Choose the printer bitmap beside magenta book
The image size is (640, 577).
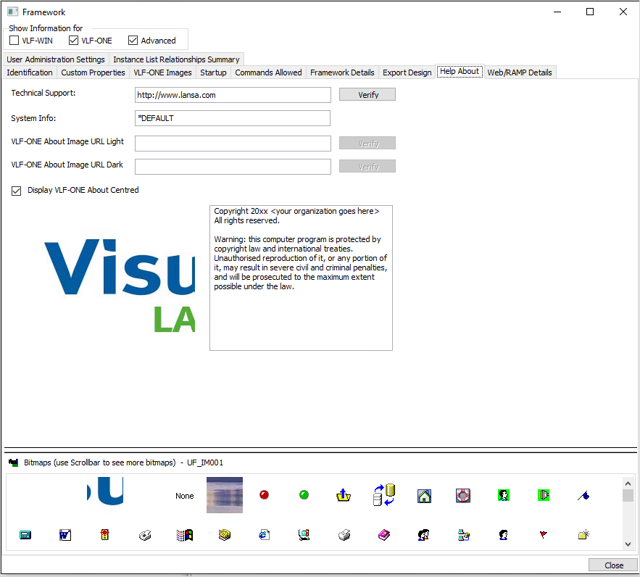coord(344,535)
